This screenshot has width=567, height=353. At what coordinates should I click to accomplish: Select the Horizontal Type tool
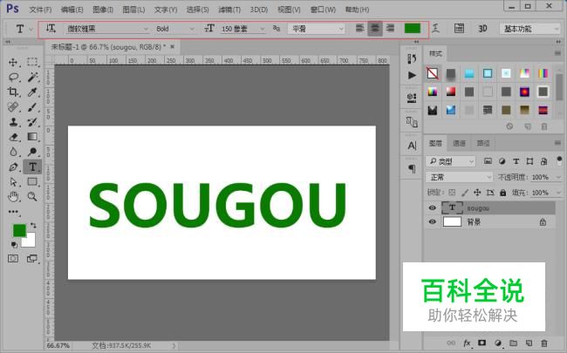click(32, 167)
